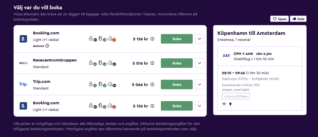Click the price info icon for ResecentrumGruppen
318x137 pixels.
click(152, 63)
